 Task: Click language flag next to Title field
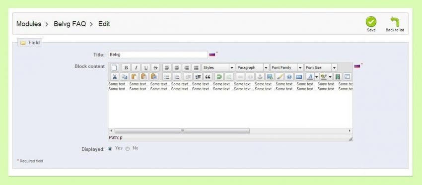point(212,55)
